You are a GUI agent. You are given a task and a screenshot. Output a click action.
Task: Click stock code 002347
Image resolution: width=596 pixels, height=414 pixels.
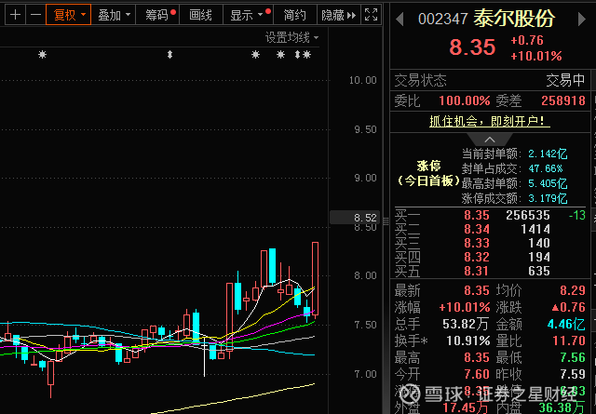click(443, 19)
